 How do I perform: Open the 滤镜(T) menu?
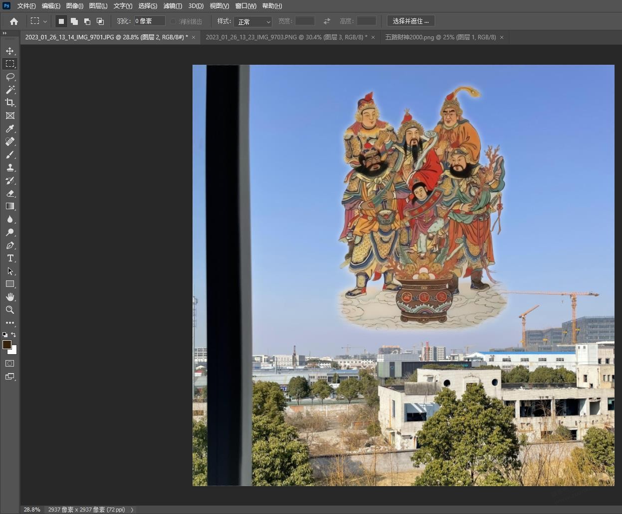pos(173,6)
